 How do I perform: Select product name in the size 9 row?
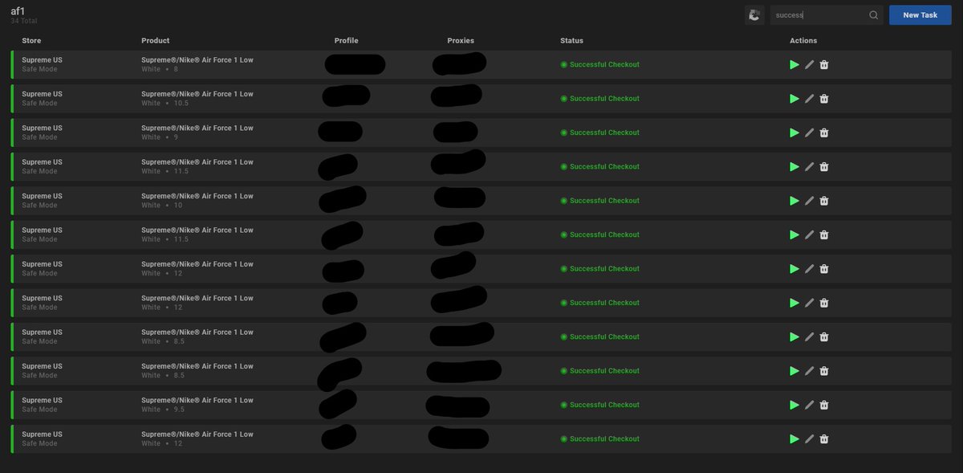point(197,128)
